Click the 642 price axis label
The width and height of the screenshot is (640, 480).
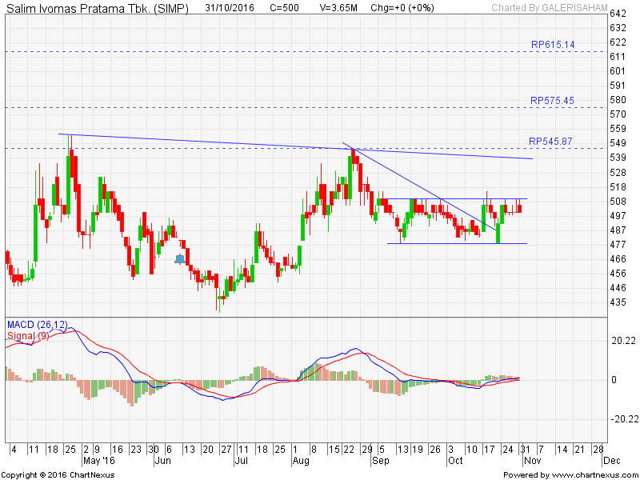click(617, 14)
